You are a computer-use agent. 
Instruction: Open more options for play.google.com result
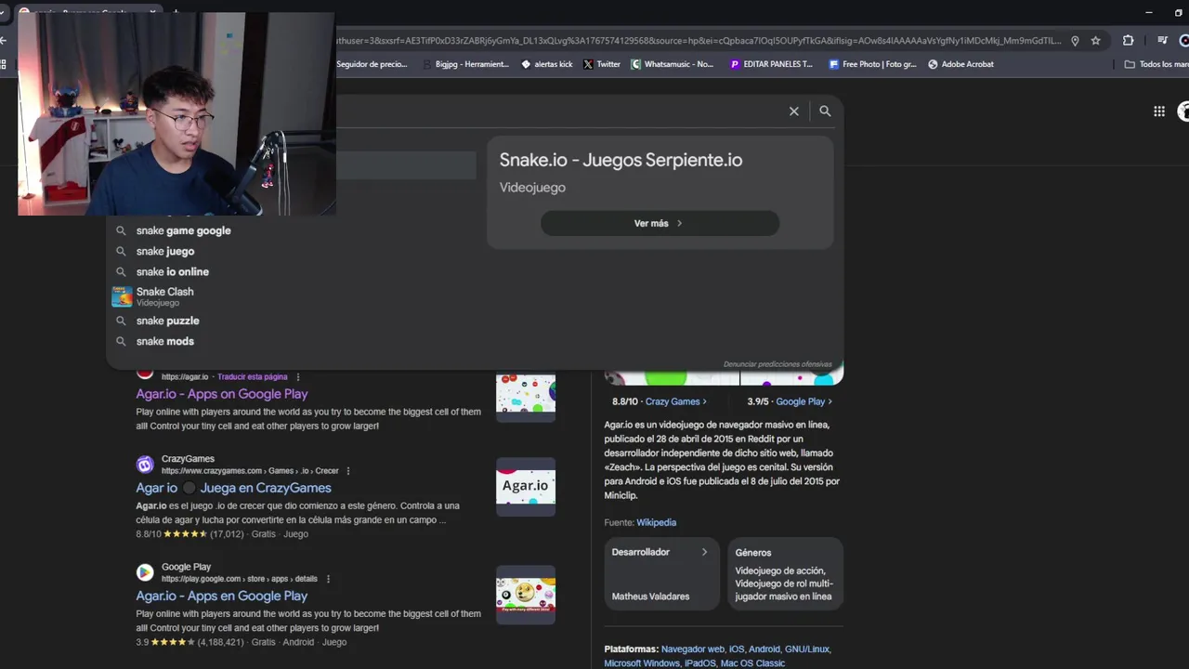328,579
